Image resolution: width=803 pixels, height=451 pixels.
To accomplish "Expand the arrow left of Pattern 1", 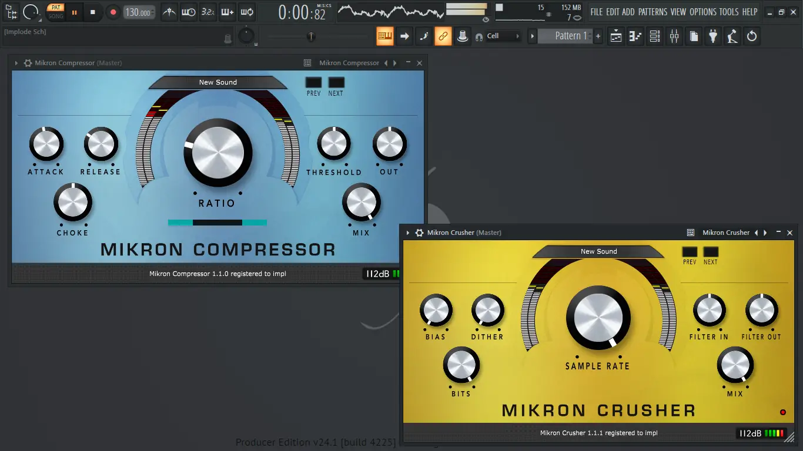I will tap(533, 36).
